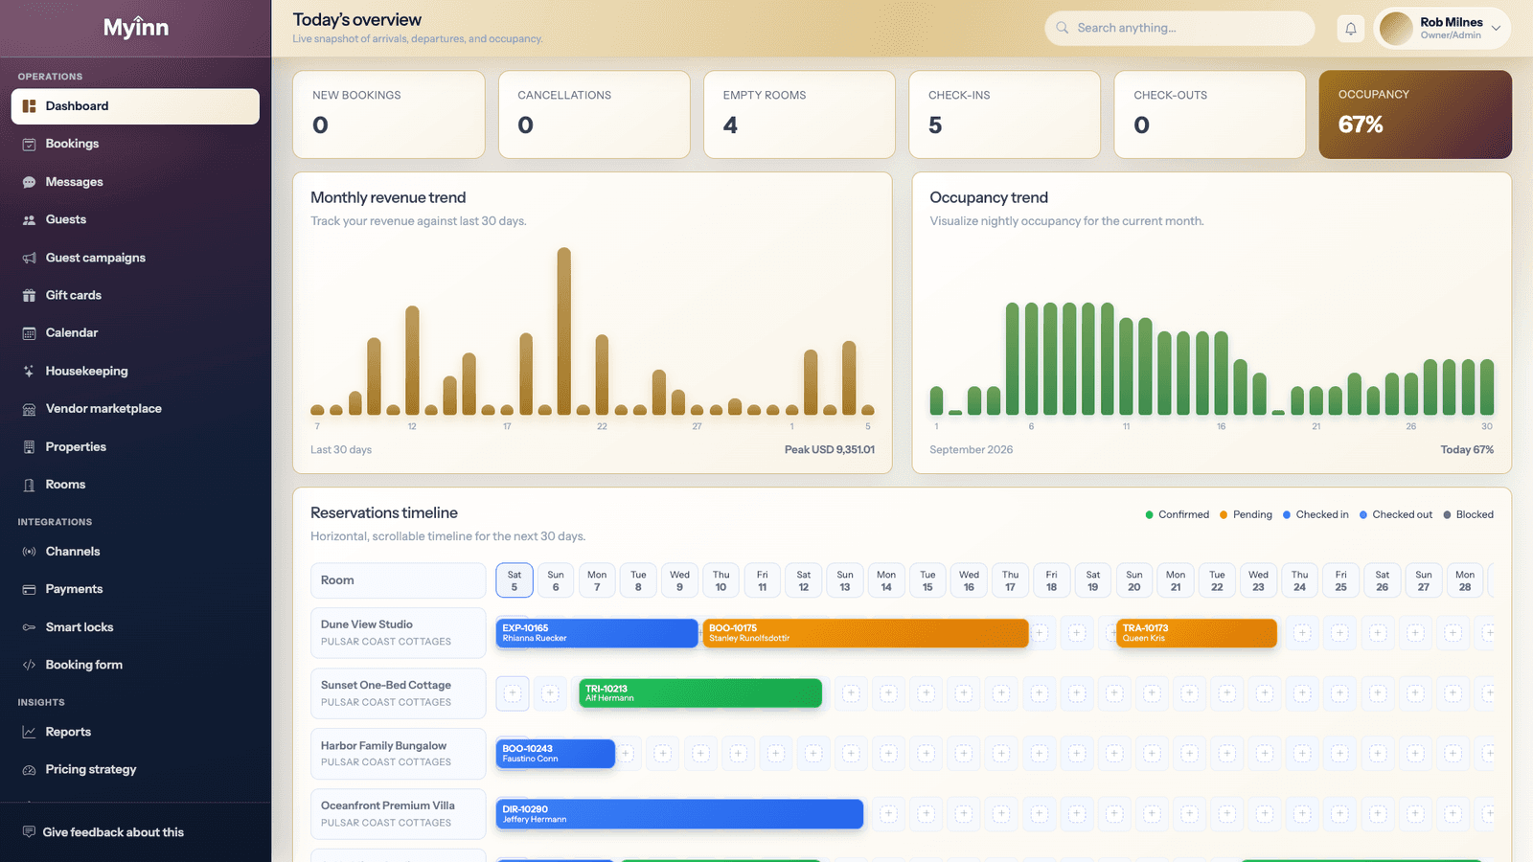
Task: Click the Reports chart icon
Action: click(29, 732)
